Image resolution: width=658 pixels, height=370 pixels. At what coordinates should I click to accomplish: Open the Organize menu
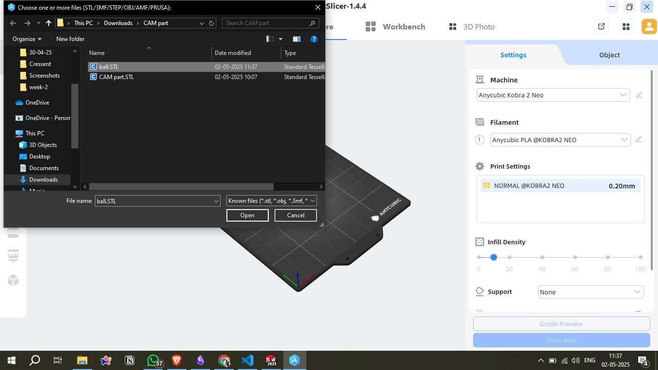click(x=27, y=39)
